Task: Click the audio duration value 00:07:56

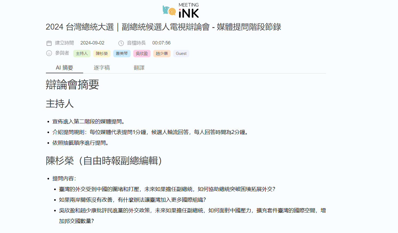Action: pyautogui.click(x=161, y=43)
